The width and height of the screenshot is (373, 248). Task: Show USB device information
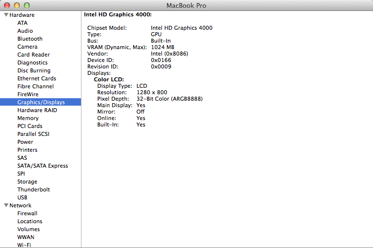pos(22,197)
